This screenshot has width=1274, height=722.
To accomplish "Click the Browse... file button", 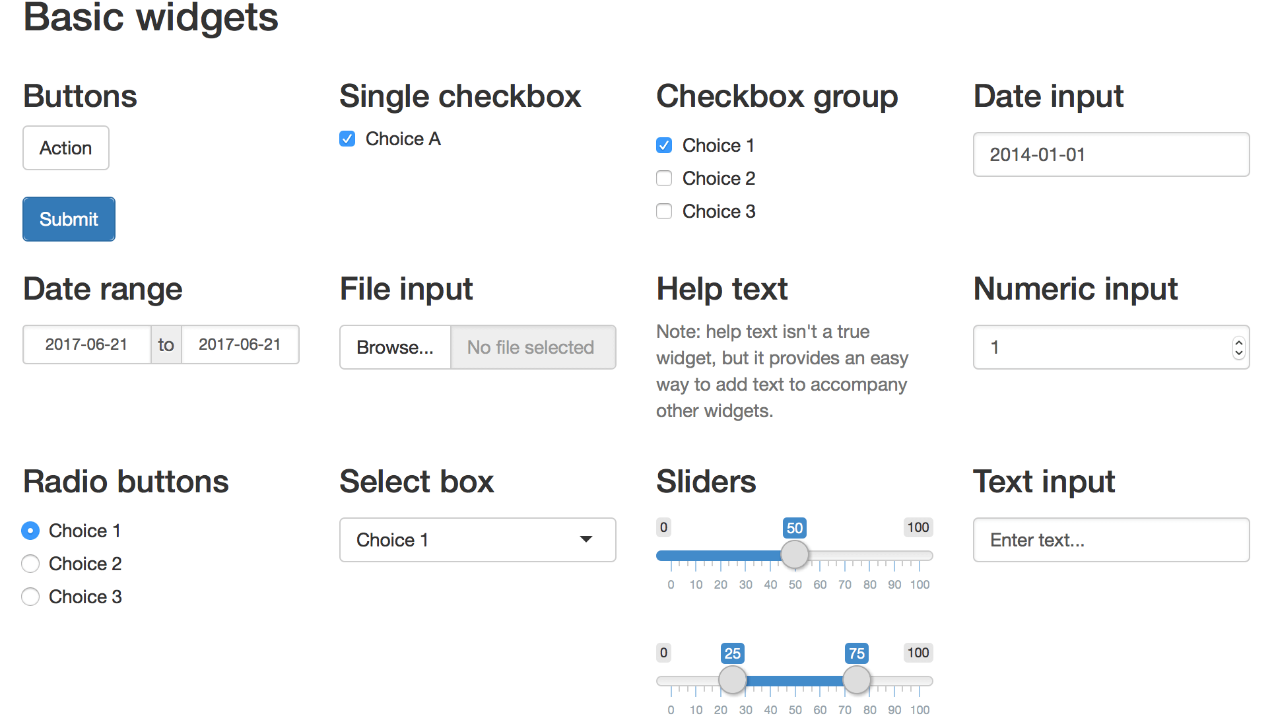I will [395, 347].
